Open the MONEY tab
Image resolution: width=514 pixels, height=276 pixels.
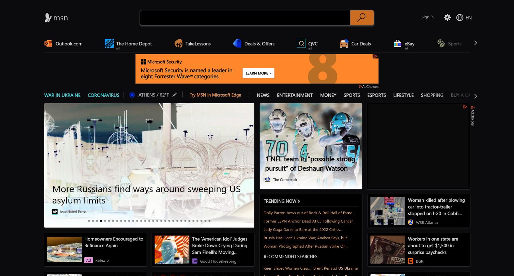tap(328, 95)
